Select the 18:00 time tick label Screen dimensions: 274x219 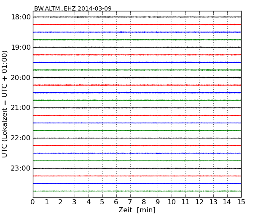[21, 17]
